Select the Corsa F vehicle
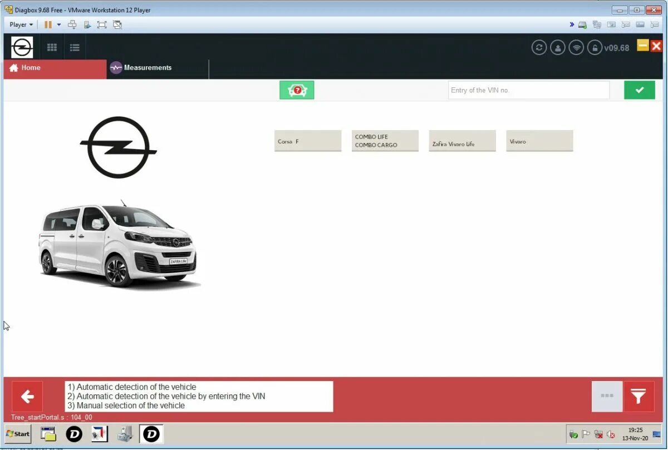 click(308, 141)
